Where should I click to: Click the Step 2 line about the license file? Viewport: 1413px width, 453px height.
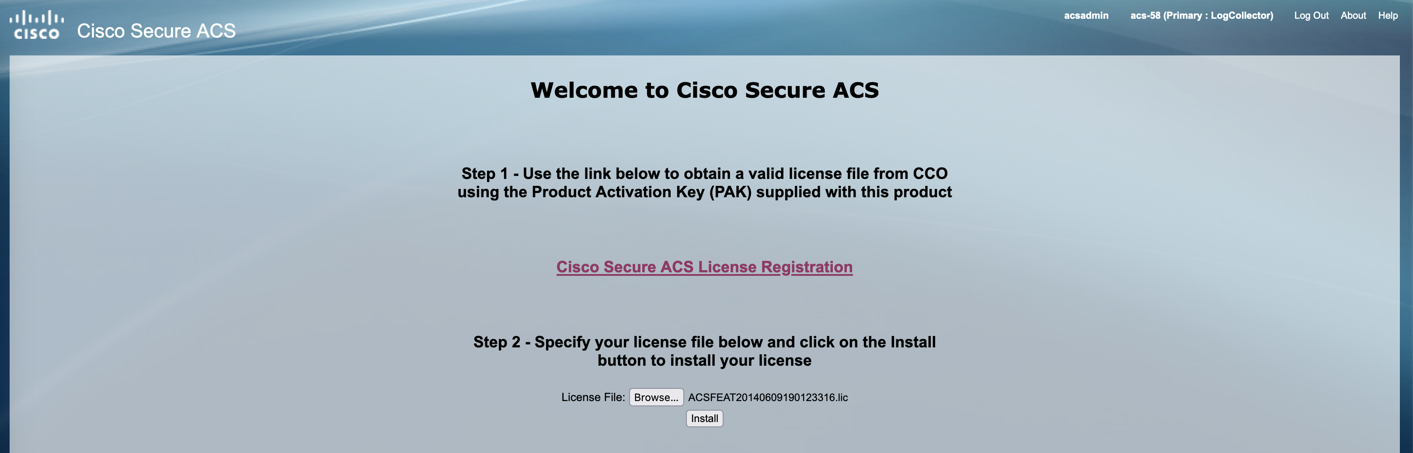[x=704, y=342]
